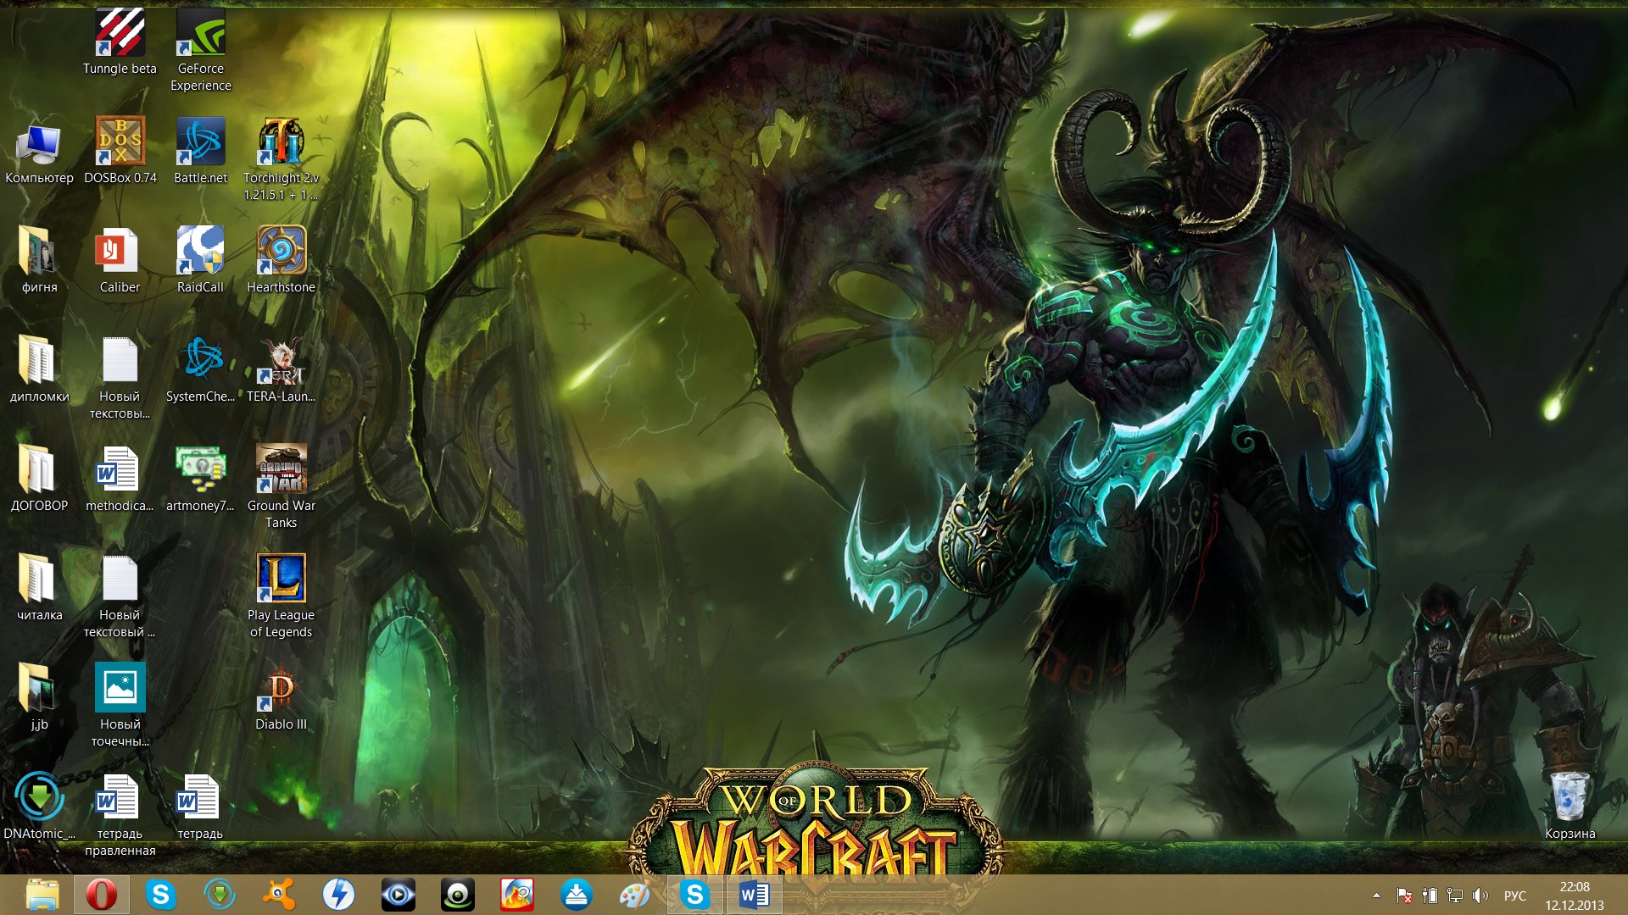Image resolution: width=1628 pixels, height=915 pixels.
Task: Click the Diablo III desktop shortcut
Action: click(x=281, y=697)
